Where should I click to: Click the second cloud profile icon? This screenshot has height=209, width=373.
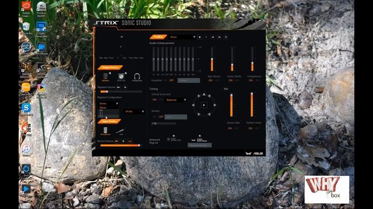pos(219,37)
